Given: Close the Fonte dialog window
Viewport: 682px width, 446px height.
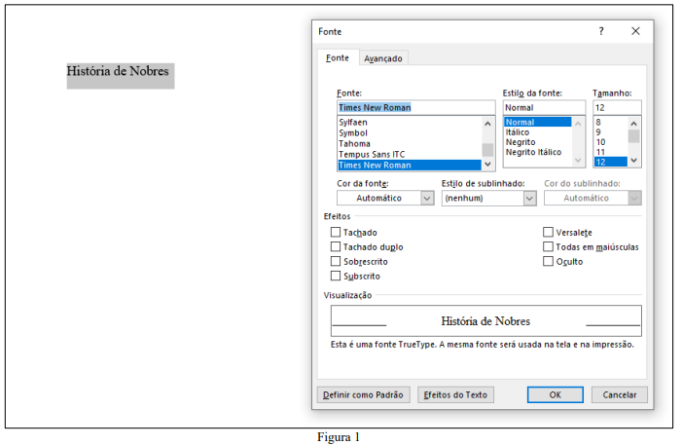Looking at the screenshot, I should click(x=635, y=31).
